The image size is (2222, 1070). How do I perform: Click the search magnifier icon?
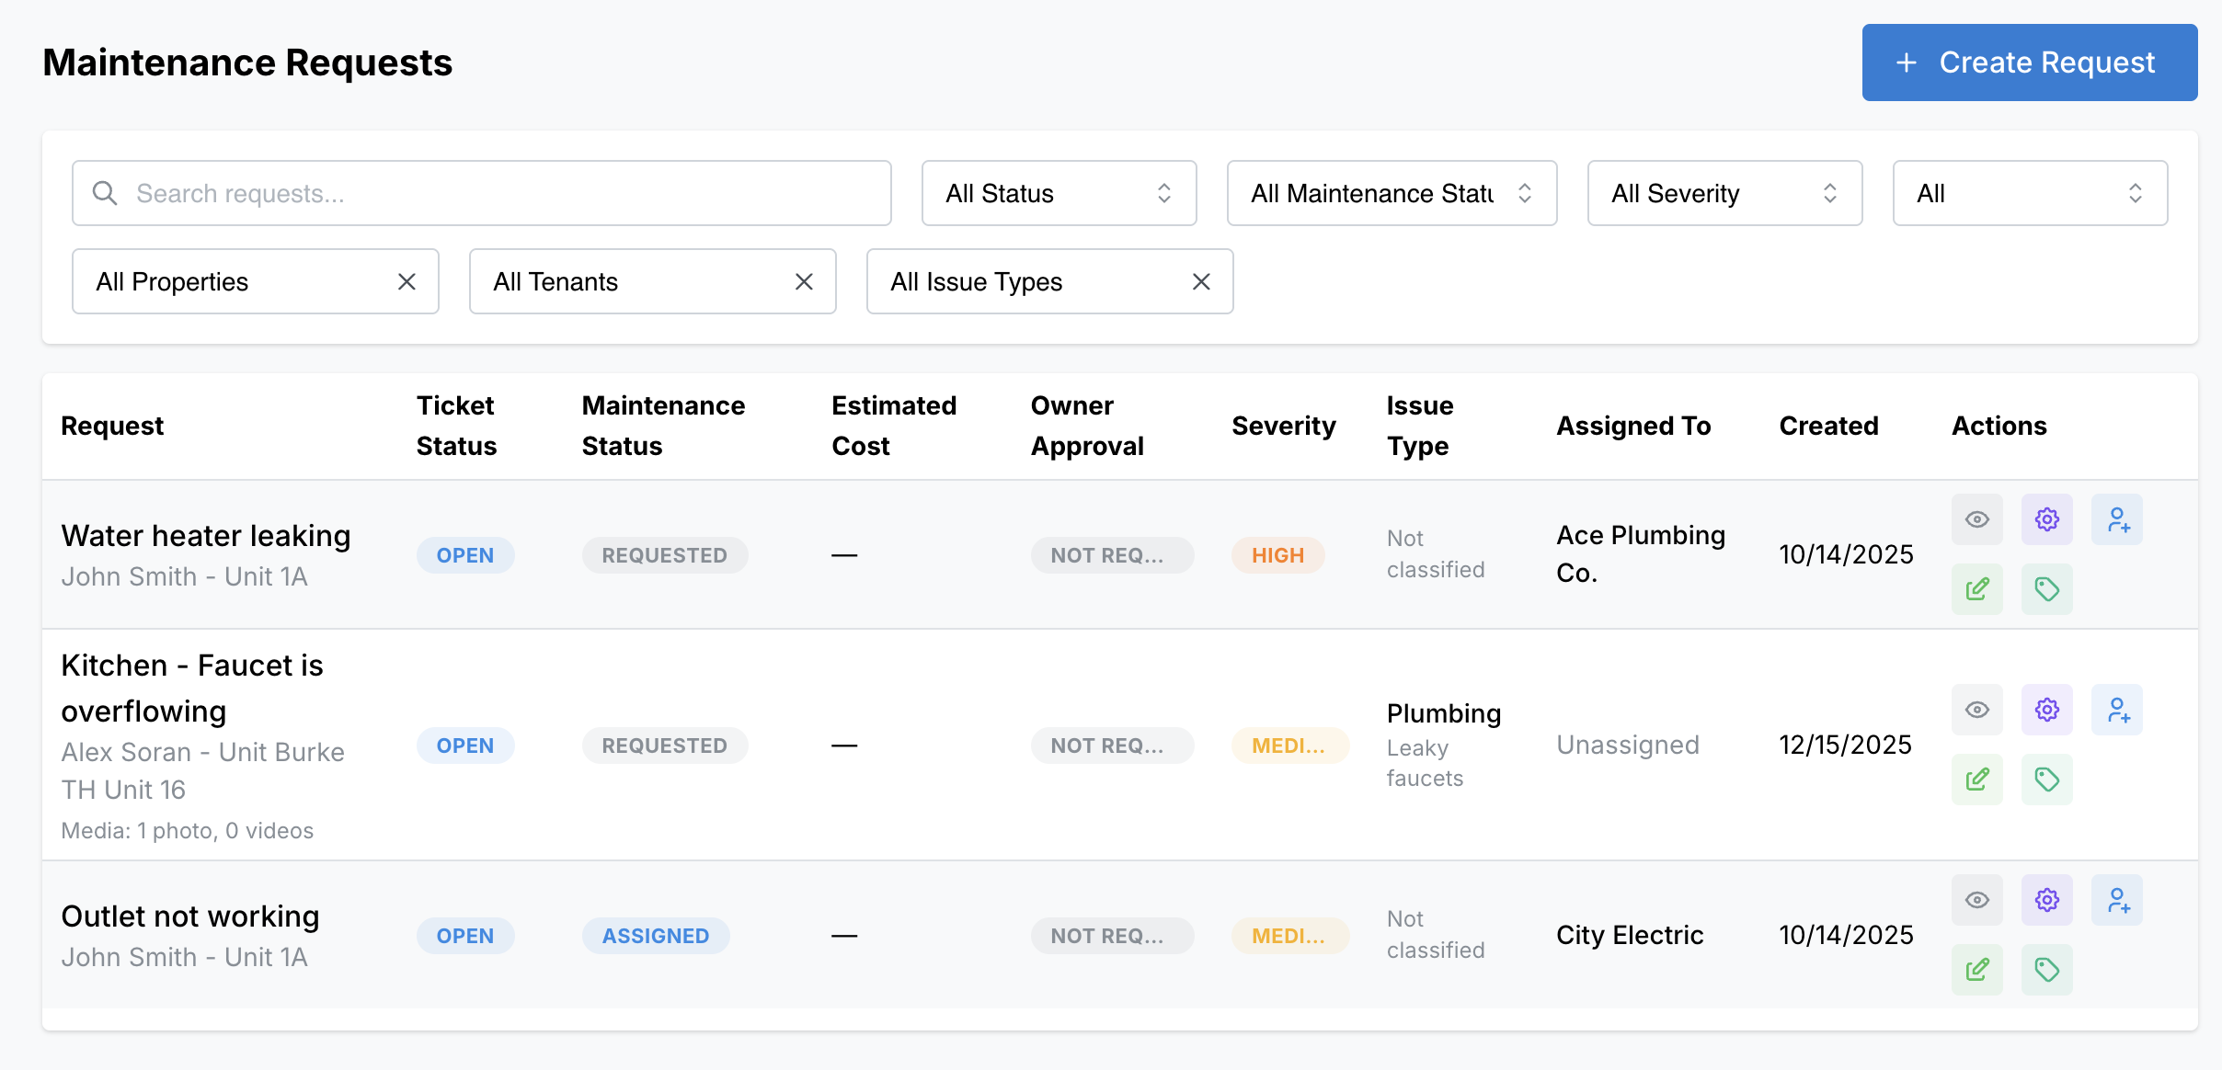[x=105, y=193]
